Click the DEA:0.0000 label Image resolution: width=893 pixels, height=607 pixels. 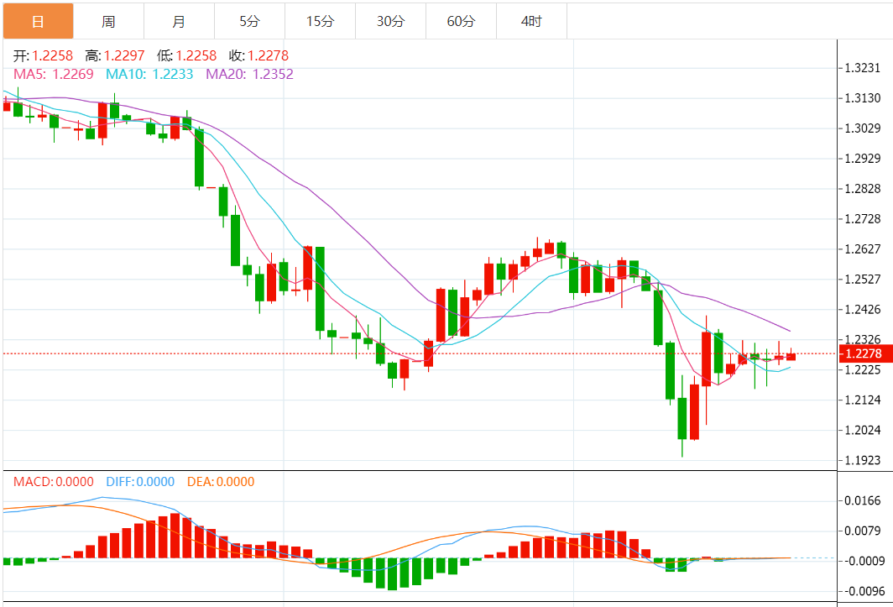(x=221, y=482)
